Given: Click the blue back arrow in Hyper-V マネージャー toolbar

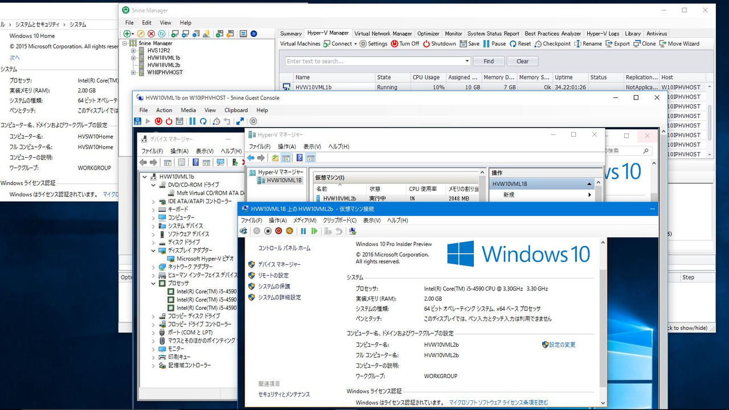Looking at the screenshot, I should 251,158.
